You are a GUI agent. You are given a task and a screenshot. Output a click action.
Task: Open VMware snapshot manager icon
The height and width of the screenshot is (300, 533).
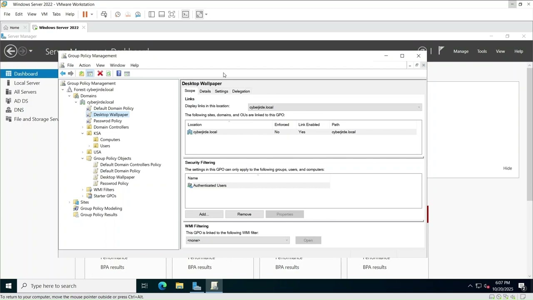(x=138, y=14)
